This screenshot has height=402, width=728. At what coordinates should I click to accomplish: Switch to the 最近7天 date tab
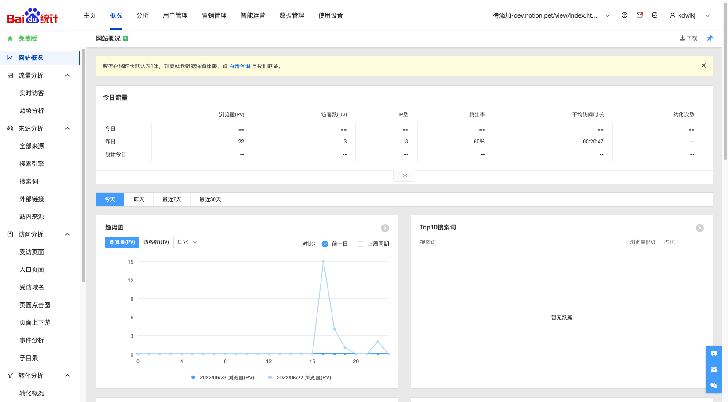[x=172, y=199]
